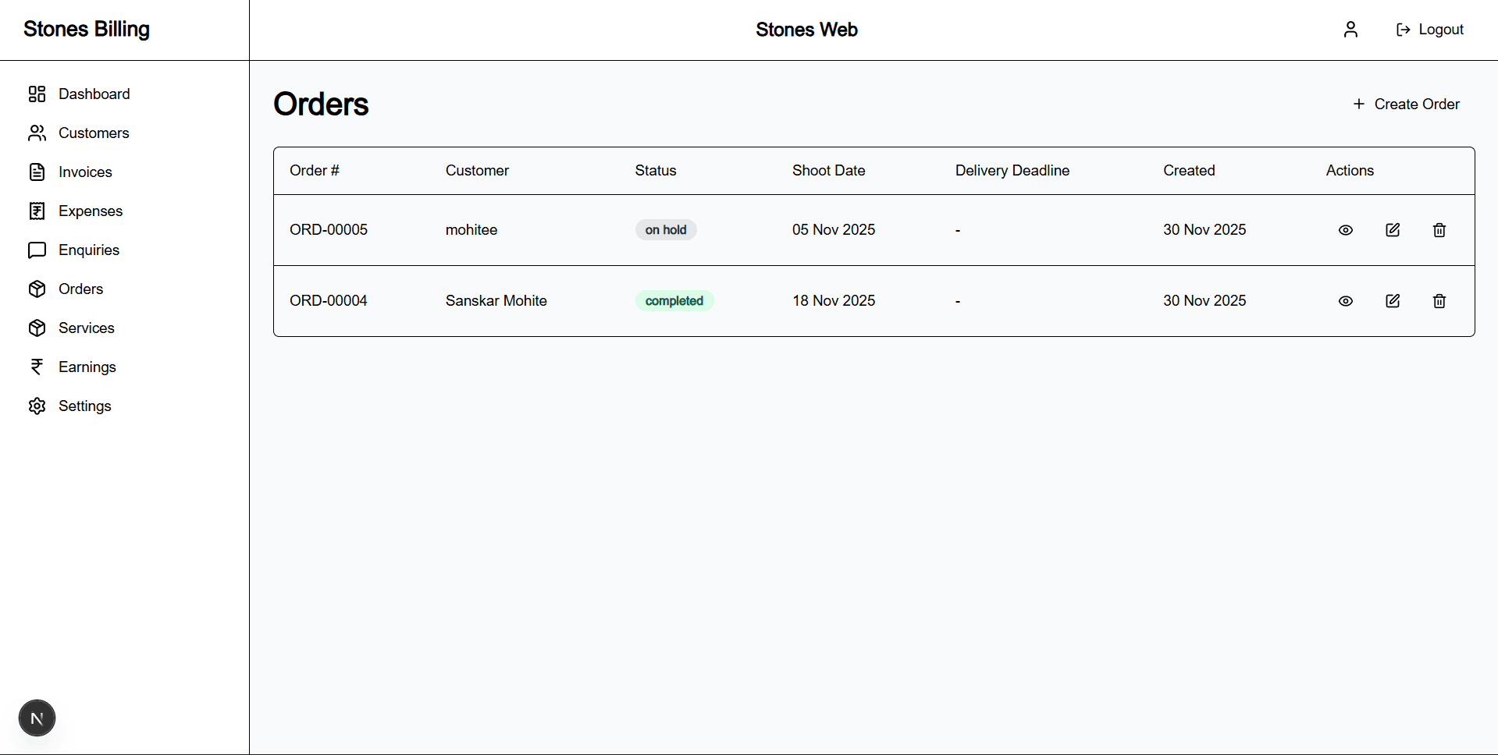Delete order ORD-00005 with the trash icon

1439,230
